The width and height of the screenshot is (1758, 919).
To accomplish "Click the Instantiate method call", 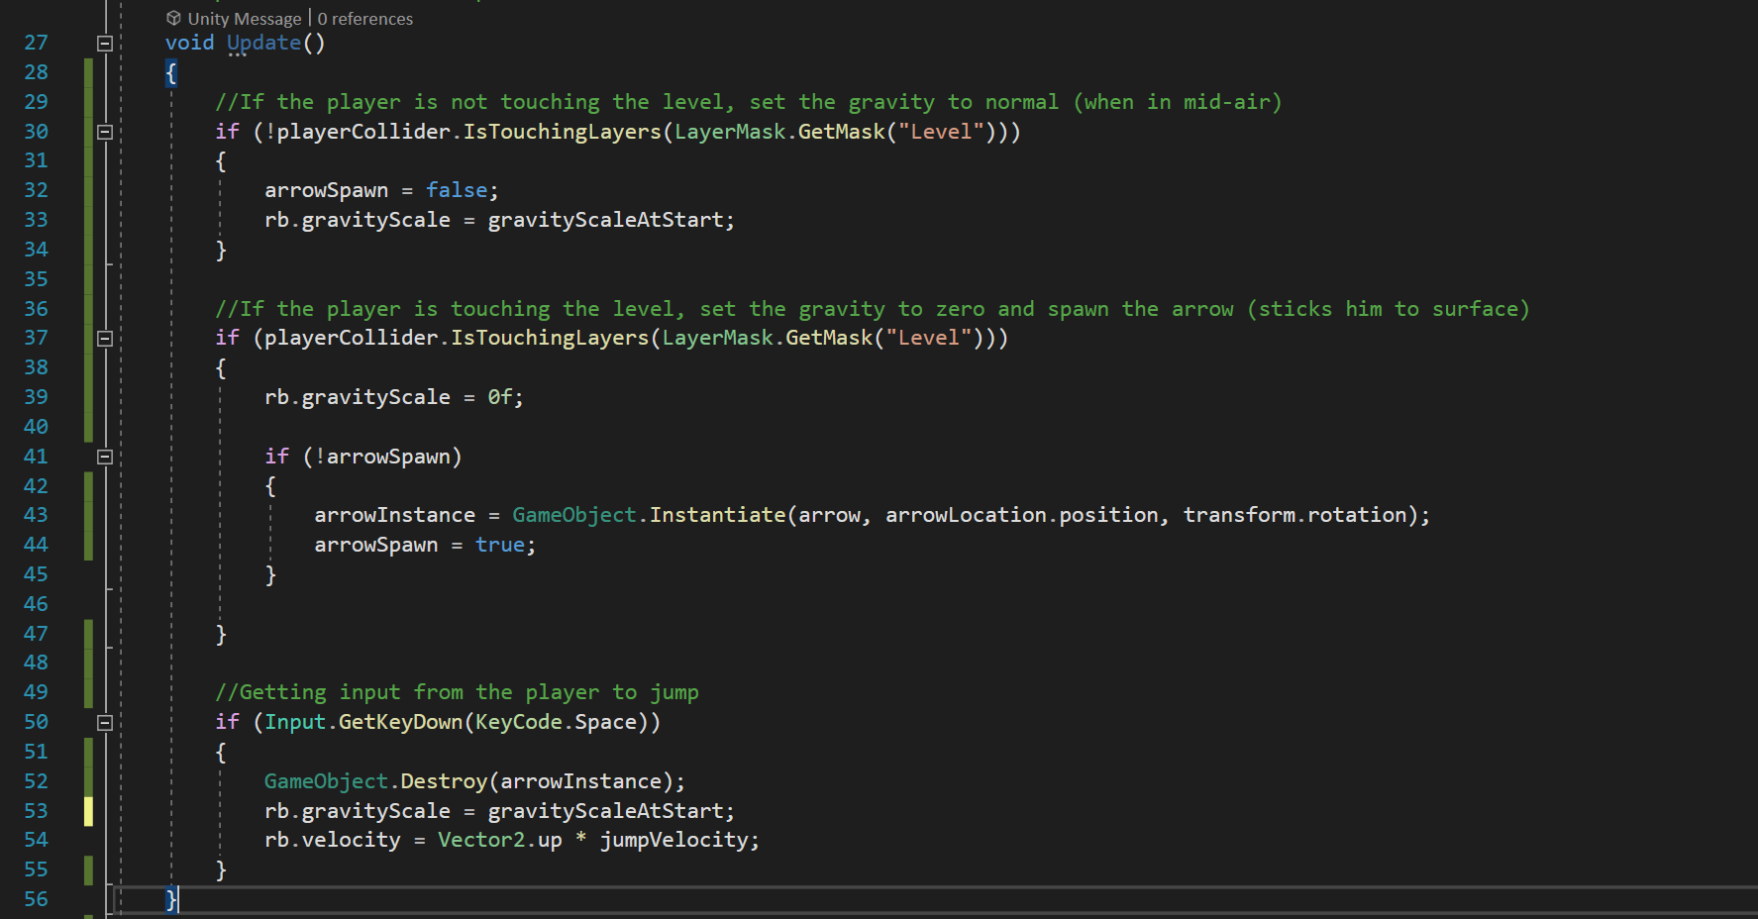I will [717, 515].
